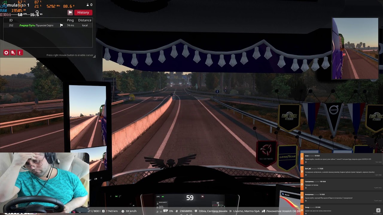Click the red 't' icon button
Viewport: 383px width, 215px height.
coord(20,53)
